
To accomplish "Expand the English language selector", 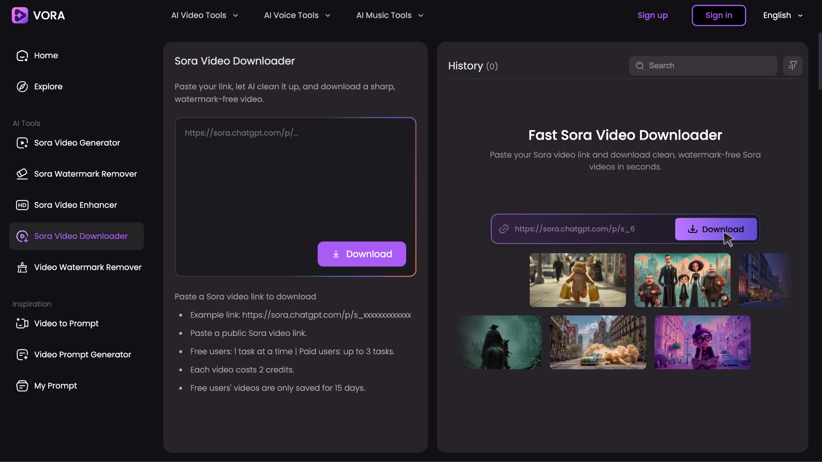I will pos(781,15).
